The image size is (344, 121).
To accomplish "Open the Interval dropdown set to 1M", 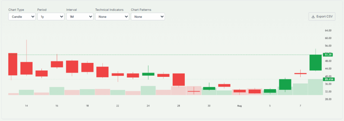I will (x=80, y=17).
